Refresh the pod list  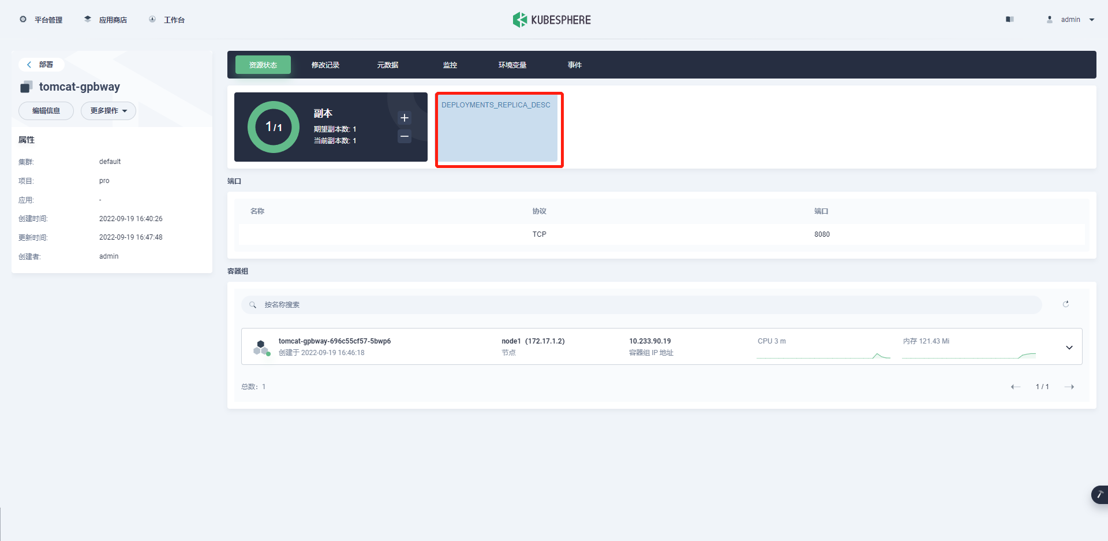tap(1066, 304)
